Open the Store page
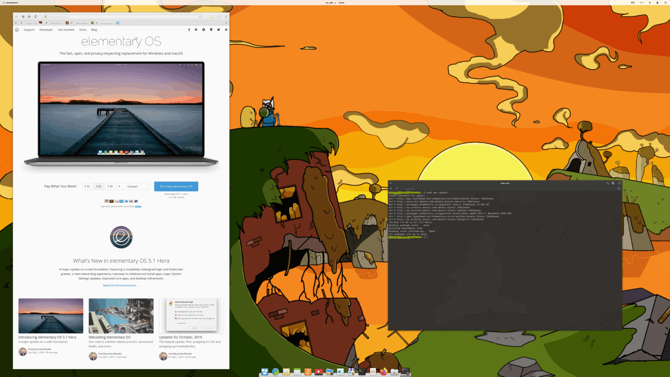Viewport: 670px width, 377px height. coord(83,30)
